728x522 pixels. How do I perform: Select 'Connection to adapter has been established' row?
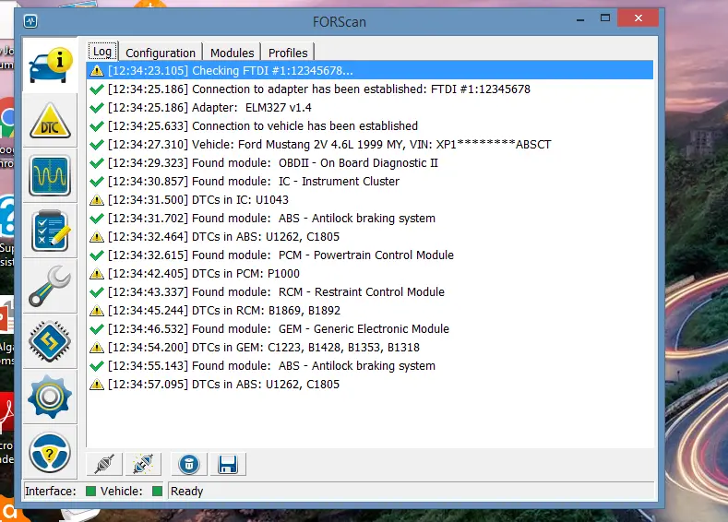click(x=370, y=89)
